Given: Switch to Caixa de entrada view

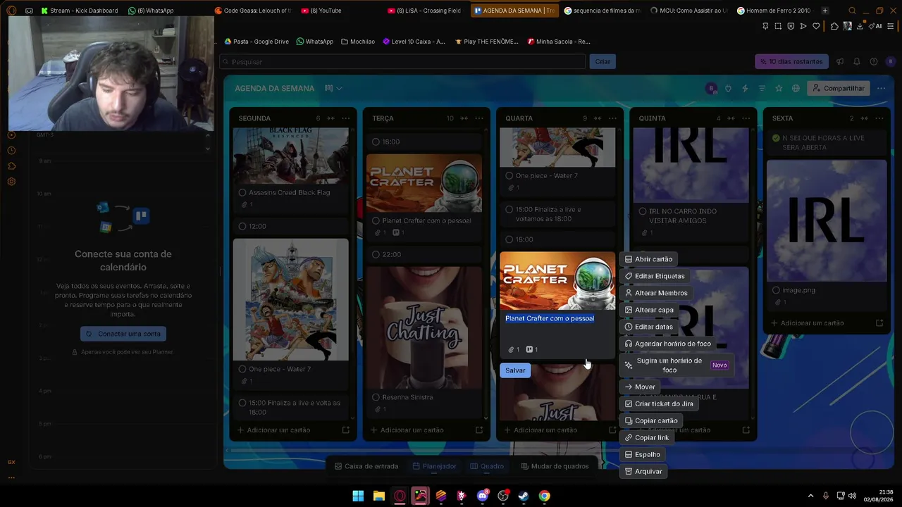Looking at the screenshot, I should pyautogui.click(x=366, y=466).
